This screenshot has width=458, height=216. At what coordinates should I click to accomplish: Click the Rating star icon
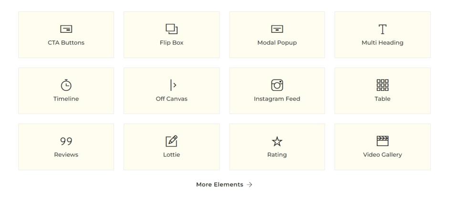pos(277,142)
